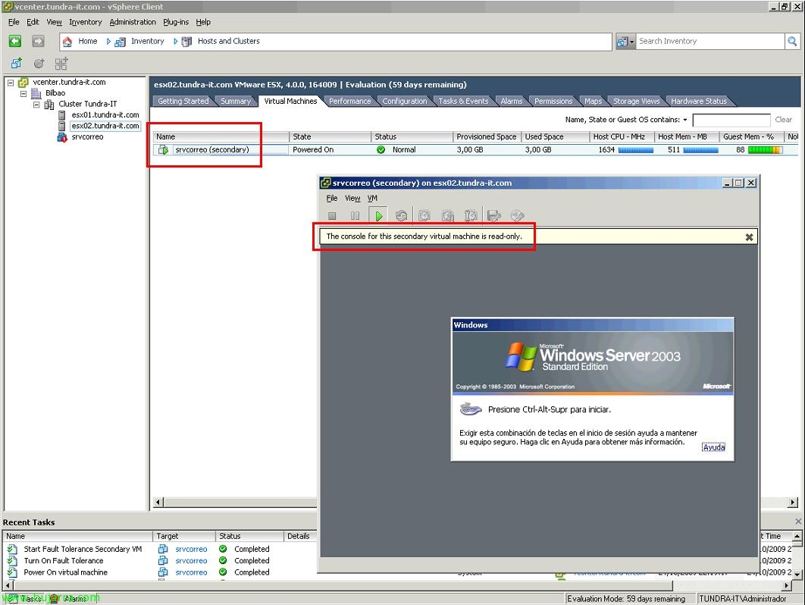
Task: Select srvcorreo VM in inventory tree
Action: click(87, 136)
